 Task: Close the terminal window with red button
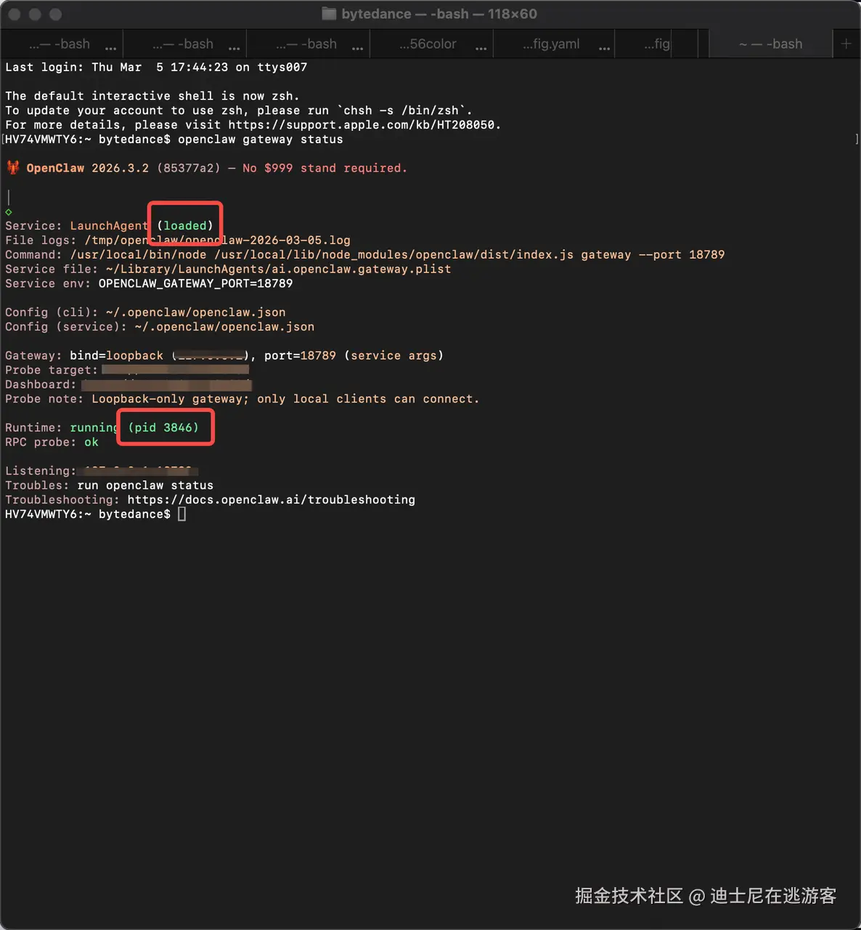point(14,14)
